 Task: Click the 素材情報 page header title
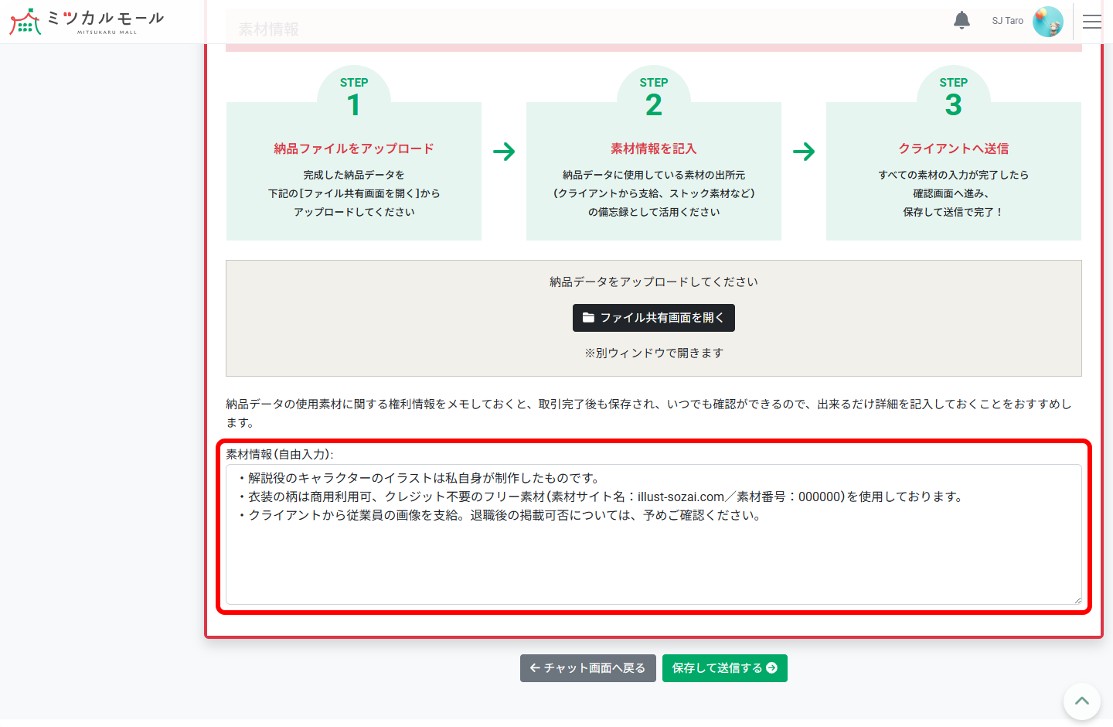click(269, 28)
